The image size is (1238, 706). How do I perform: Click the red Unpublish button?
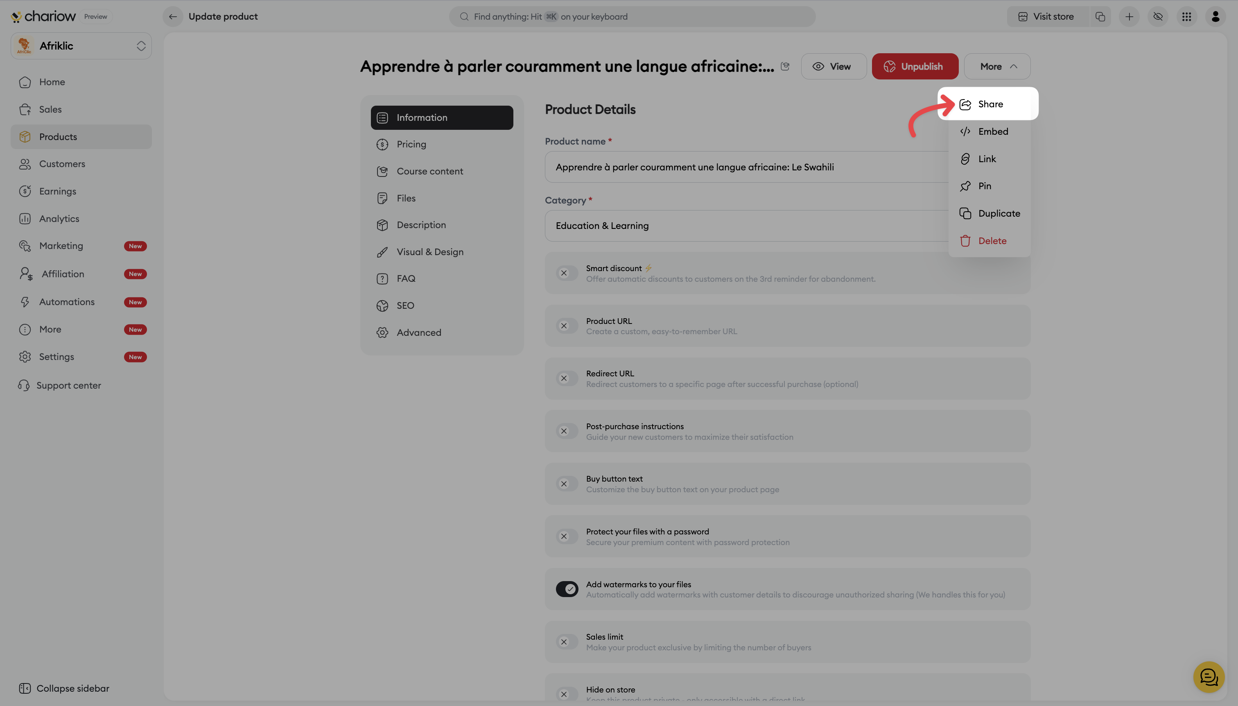coord(914,66)
